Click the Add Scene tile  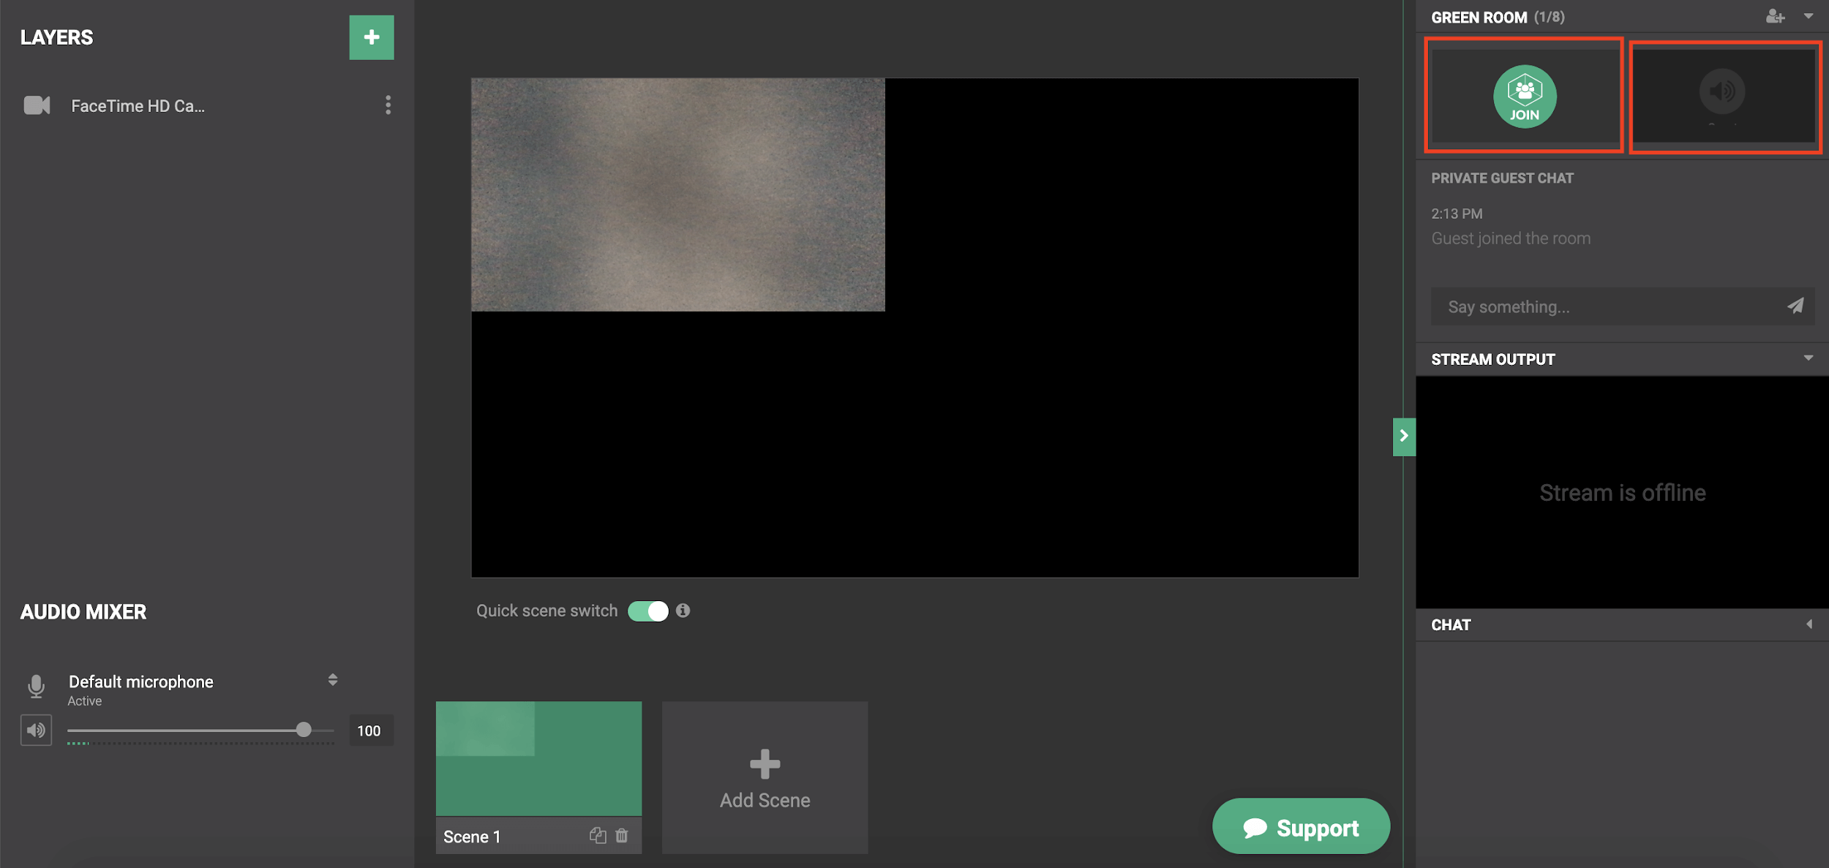765,777
